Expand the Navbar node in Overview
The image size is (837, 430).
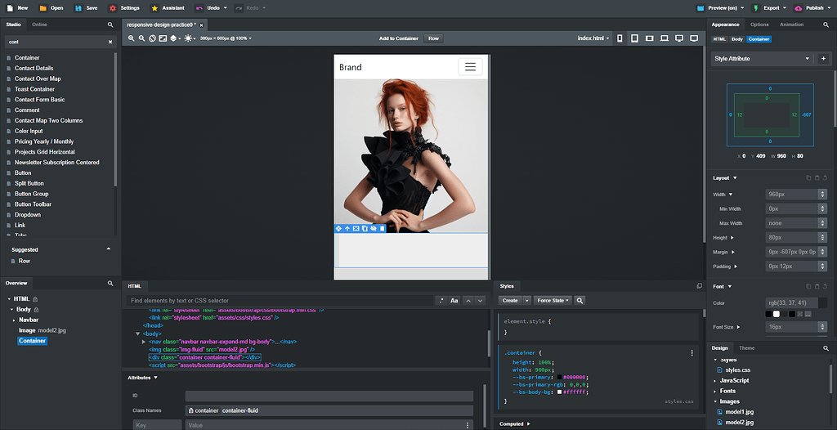(14, 320)
